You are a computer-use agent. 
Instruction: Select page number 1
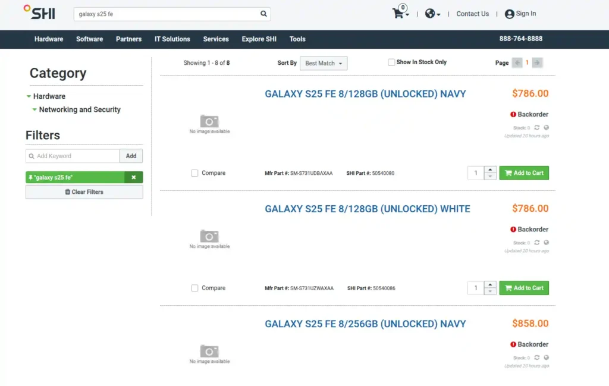click(x=527, y=62)
